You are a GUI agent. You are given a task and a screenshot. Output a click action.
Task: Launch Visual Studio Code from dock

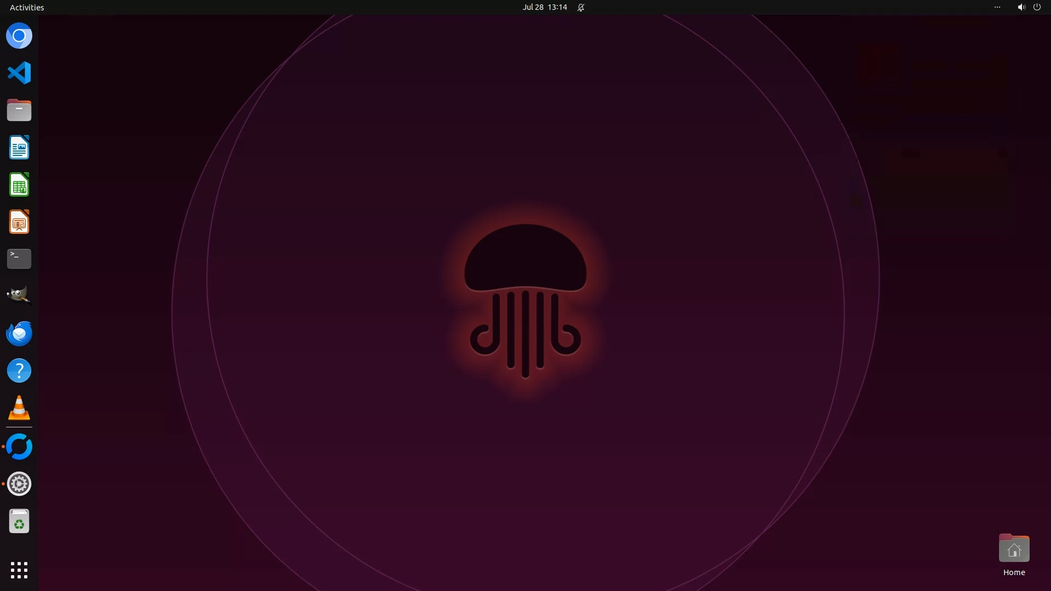[19, 73]
